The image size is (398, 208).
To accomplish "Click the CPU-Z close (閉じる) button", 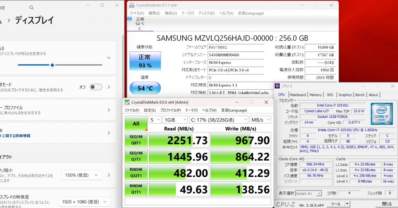I will (387, 204).
